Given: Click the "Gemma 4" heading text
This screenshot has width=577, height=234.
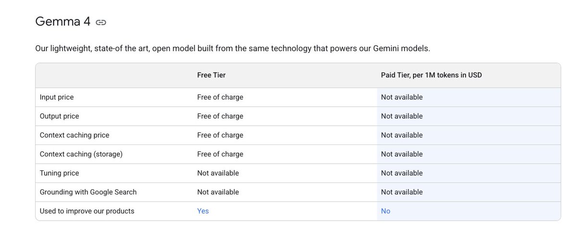Looking at the screenshot, I should 63,22.
